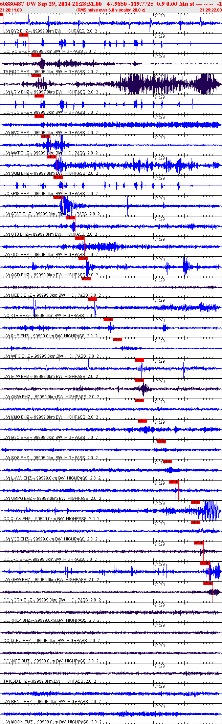Select the pick marker on the UO HUO trace
This screenshot has height=724, width=222.
(x=39, y=95)
